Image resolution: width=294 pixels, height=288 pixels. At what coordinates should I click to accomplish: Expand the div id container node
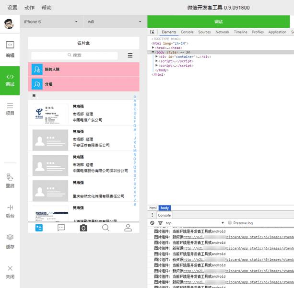click(x=156, y=57)
